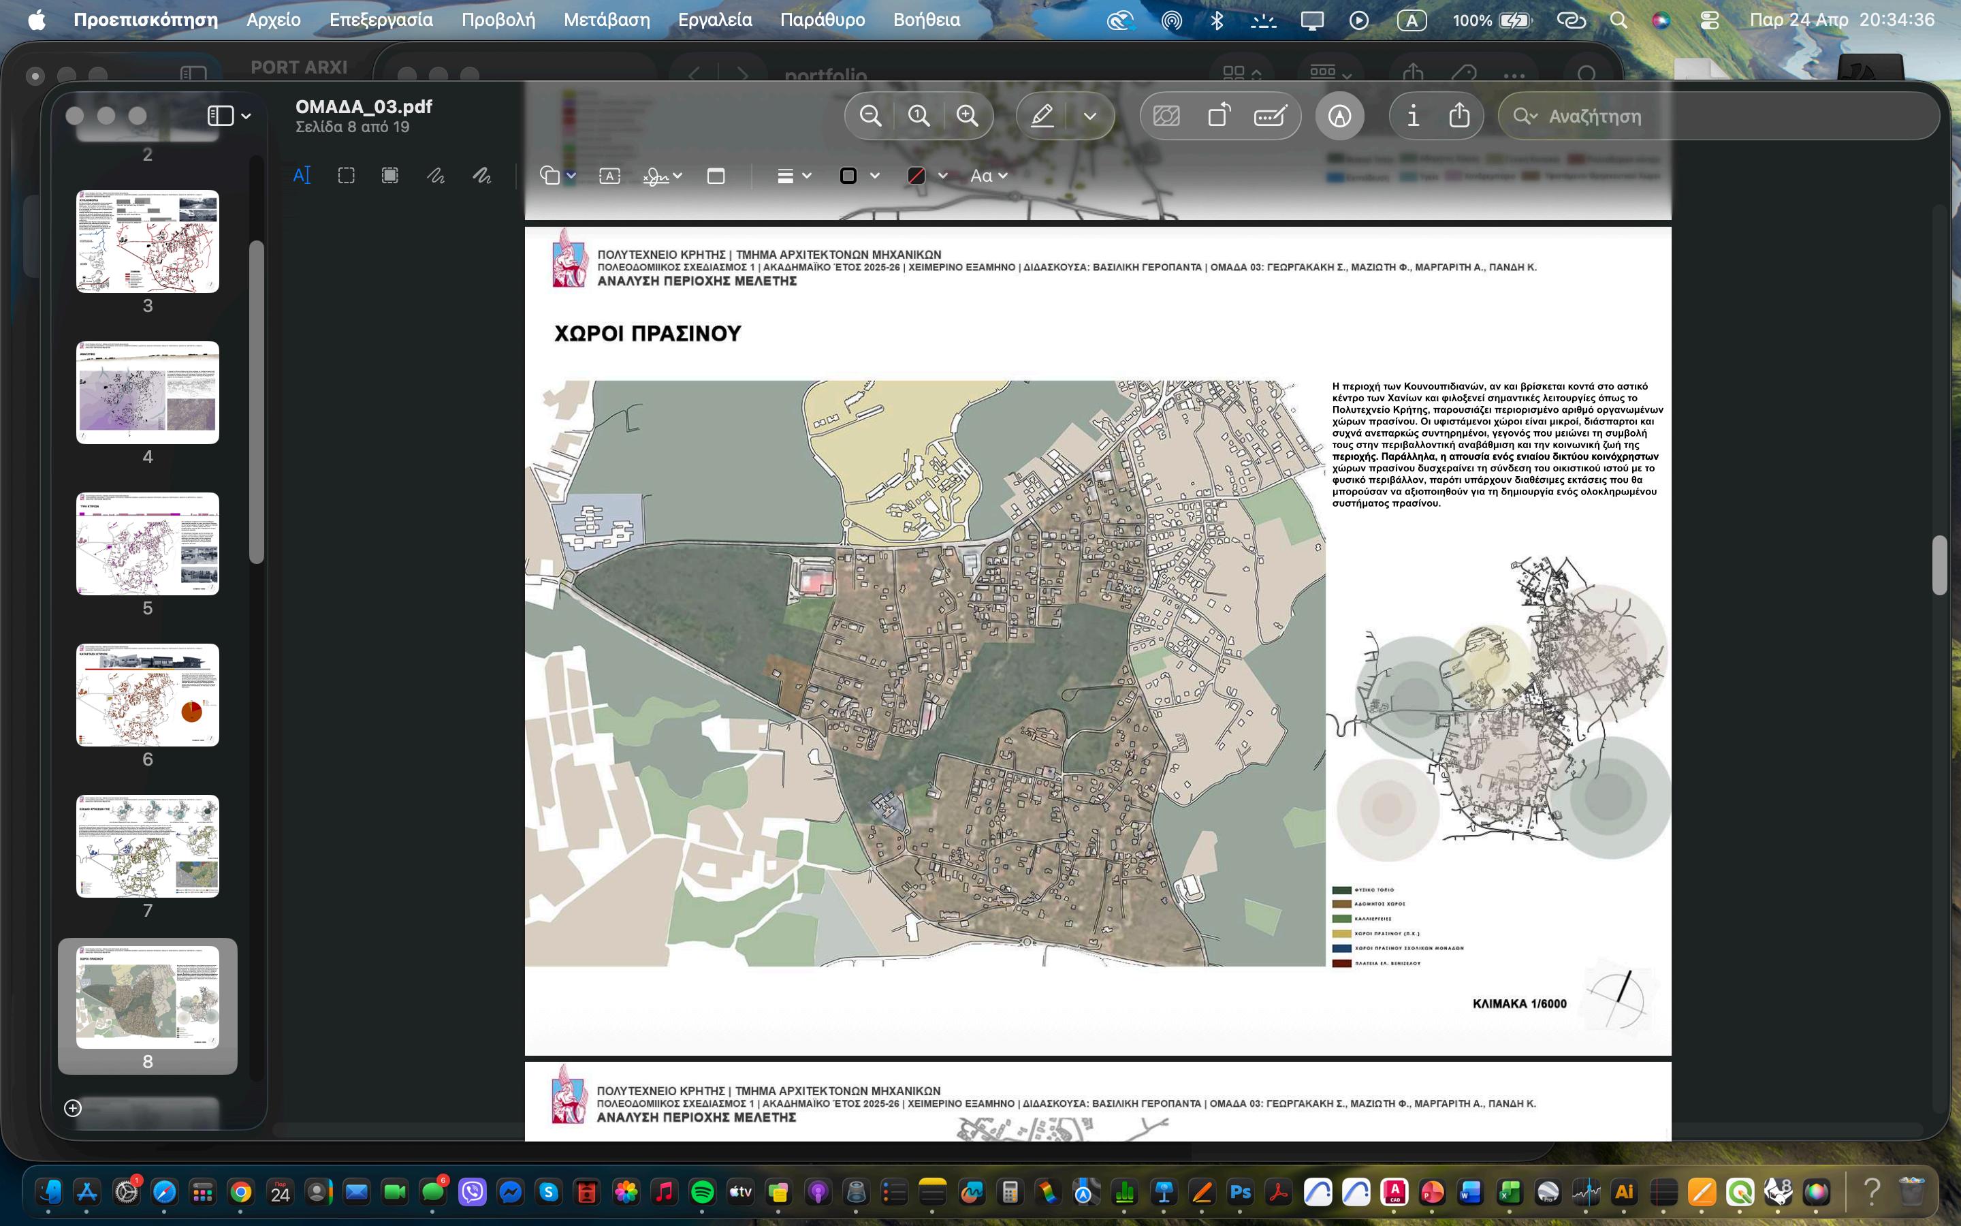Viewport: 1961px width, 1226px height.
Task: Open the Προβολή menu
Action: click(x=498, y=20)
